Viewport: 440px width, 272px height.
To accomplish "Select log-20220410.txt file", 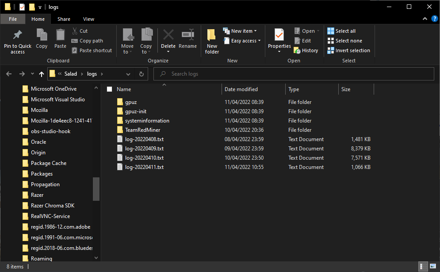I will pos(144,158).
